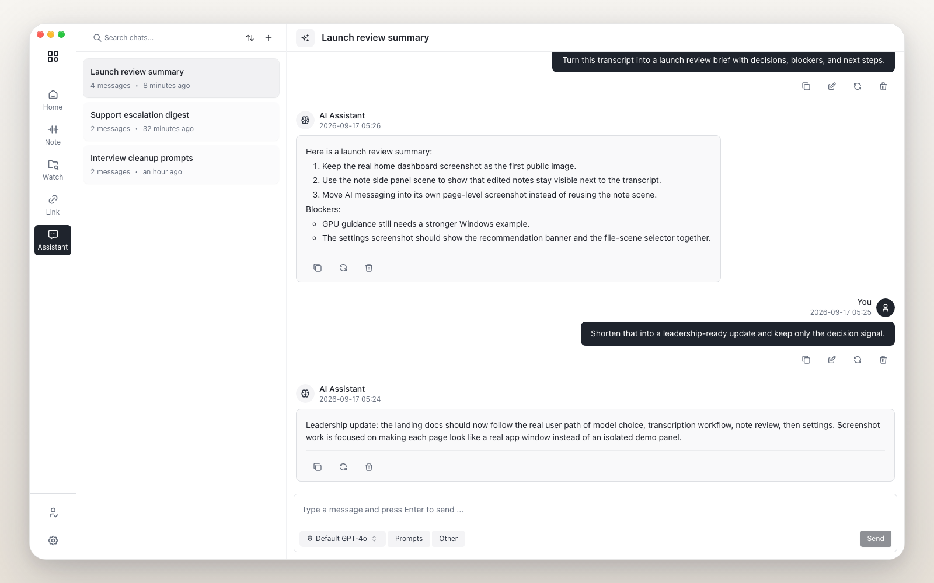Start a new chat with plus icon
This screenshot has width=934, height=583.
coord(269,38)
